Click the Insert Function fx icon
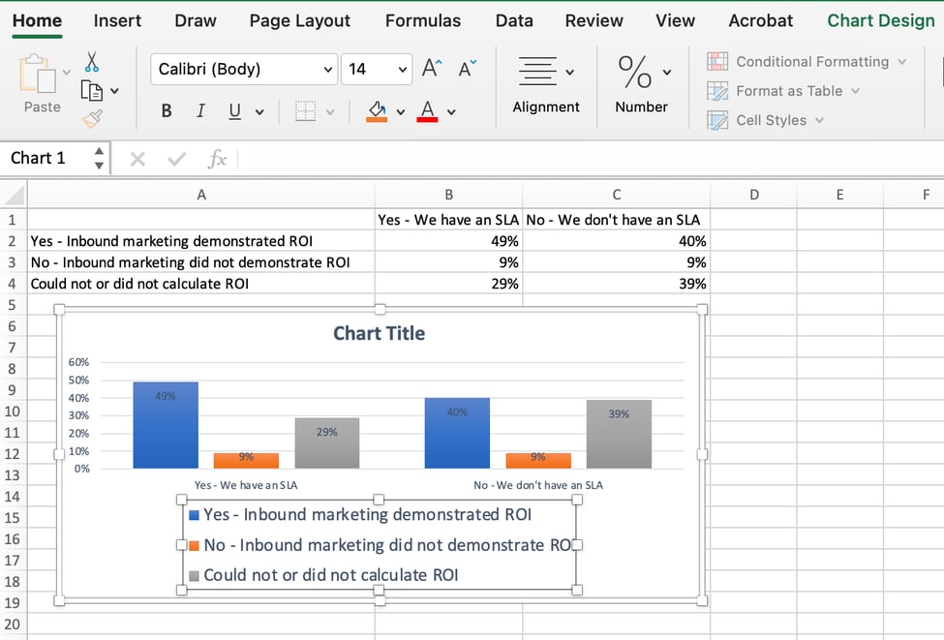The width and height of the screenshot is (944, 640). coord(217,158)
